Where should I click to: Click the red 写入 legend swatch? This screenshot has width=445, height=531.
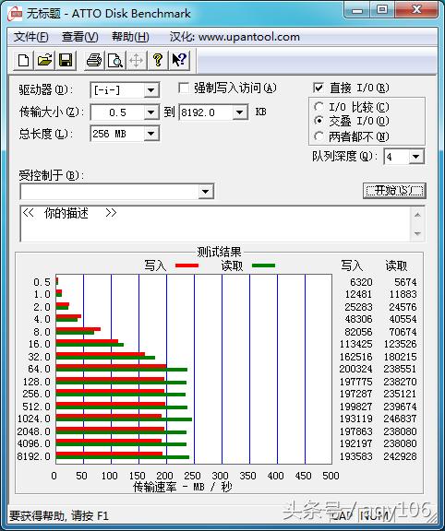click(x=186, y=265)
